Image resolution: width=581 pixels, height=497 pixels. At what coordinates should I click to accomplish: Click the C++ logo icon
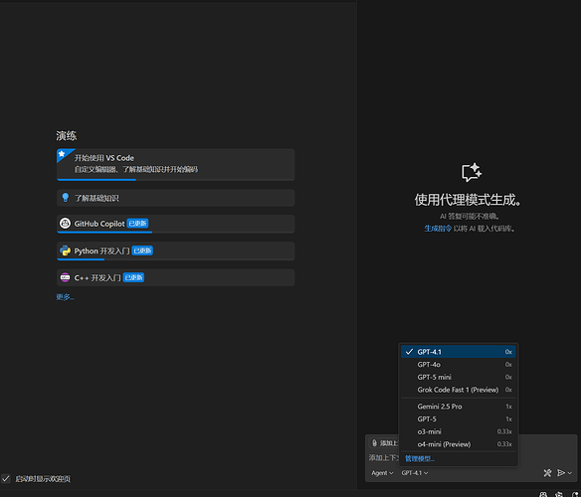tap(66, 277)
